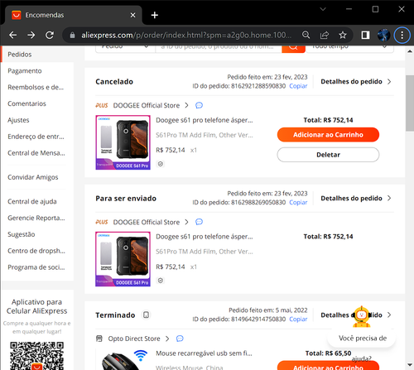This screenshot has width=414, height=370.
Task: Message DOOGEE store on the order to be shipped
Action: (x=199, y=222)
